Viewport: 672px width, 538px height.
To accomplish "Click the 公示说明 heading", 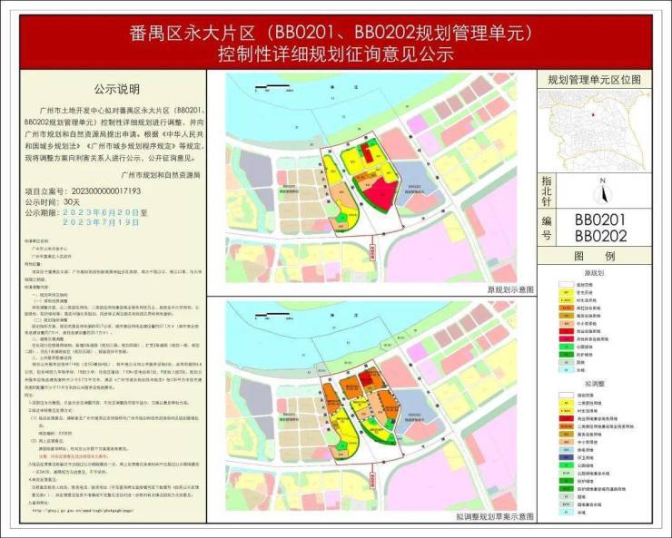I will 116,90.
